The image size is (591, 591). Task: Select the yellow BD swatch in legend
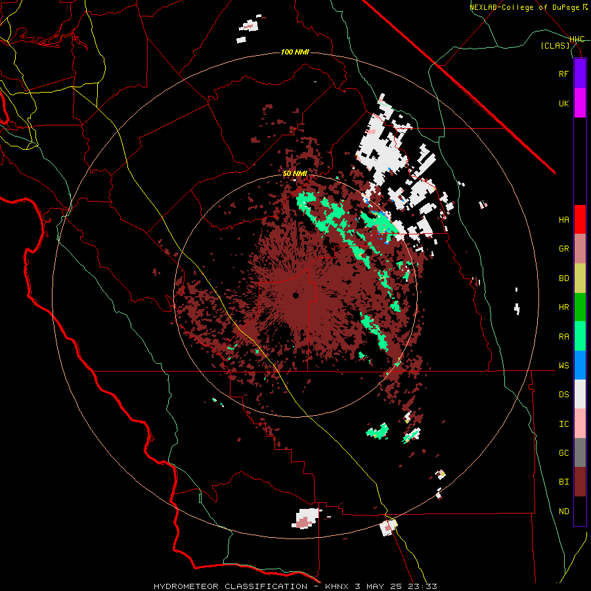580,278
